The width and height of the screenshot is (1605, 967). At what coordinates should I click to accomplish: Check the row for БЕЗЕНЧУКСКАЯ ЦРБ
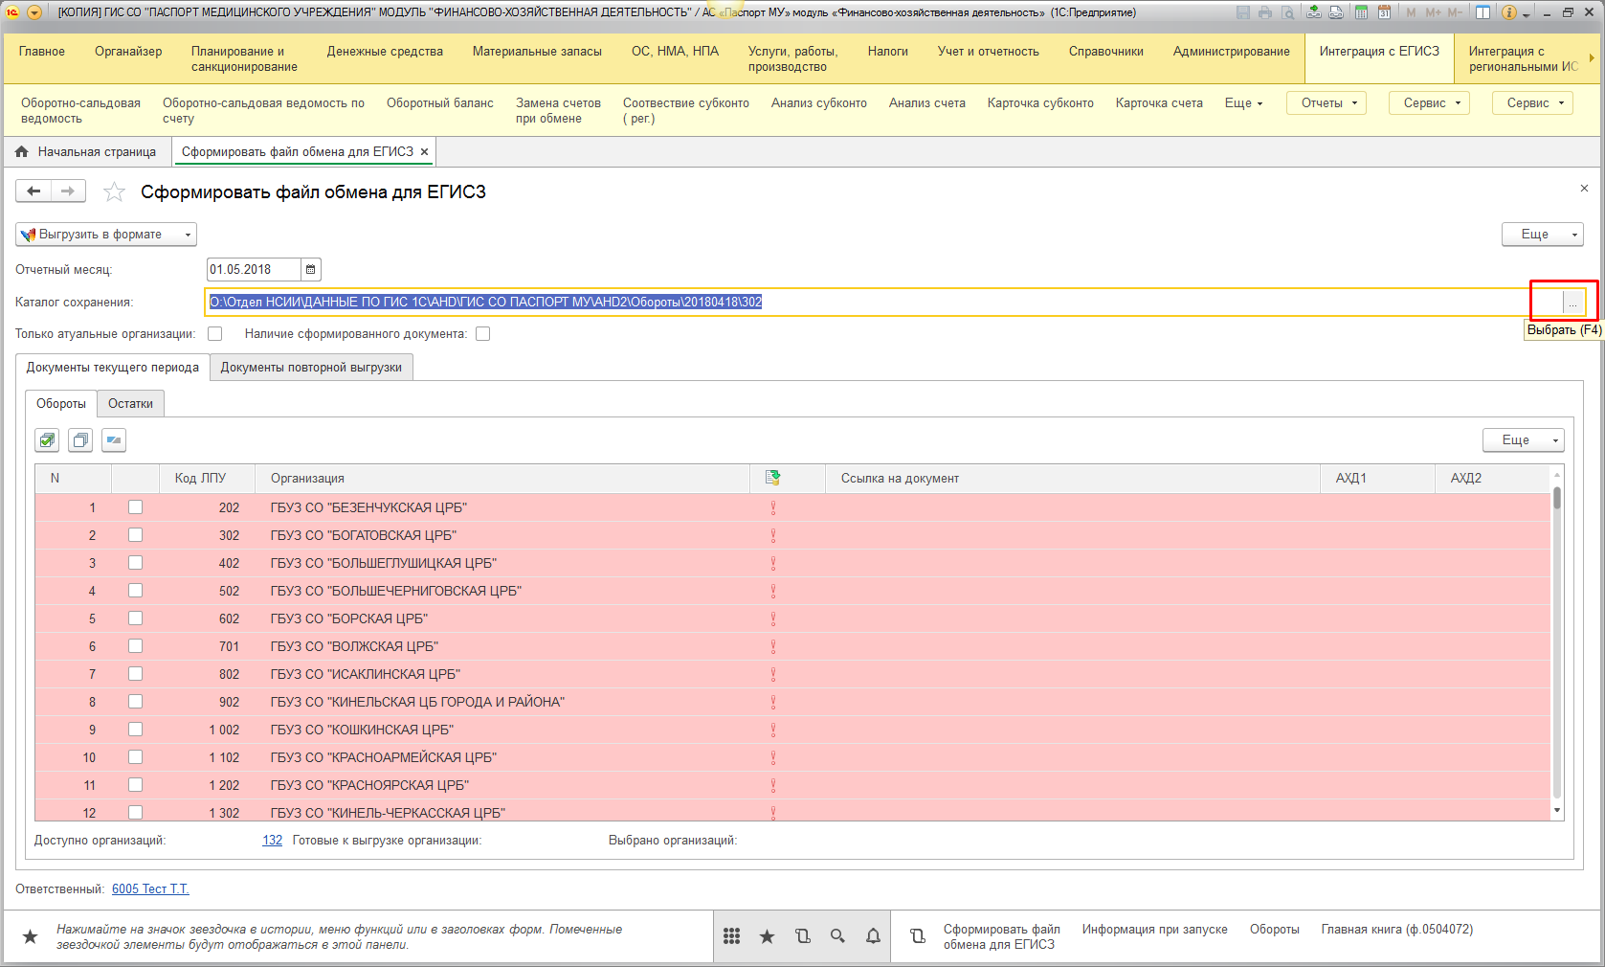(135, 507)
